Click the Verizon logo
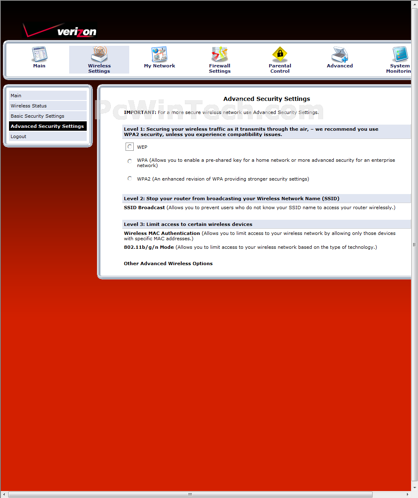 tap(60, 30)
